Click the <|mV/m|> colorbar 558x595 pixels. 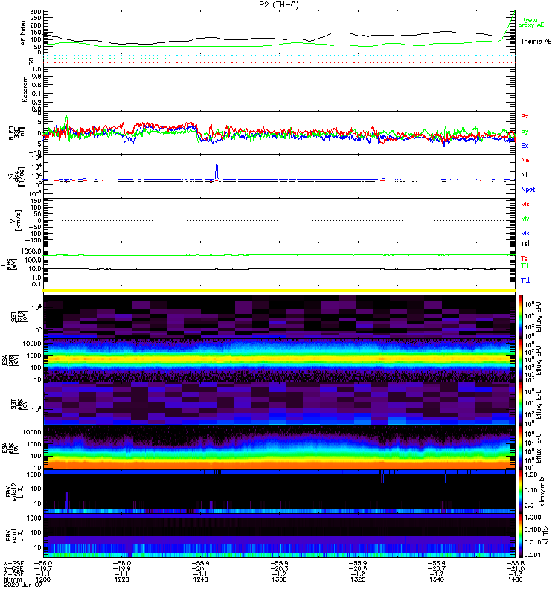tap(521, 492)
